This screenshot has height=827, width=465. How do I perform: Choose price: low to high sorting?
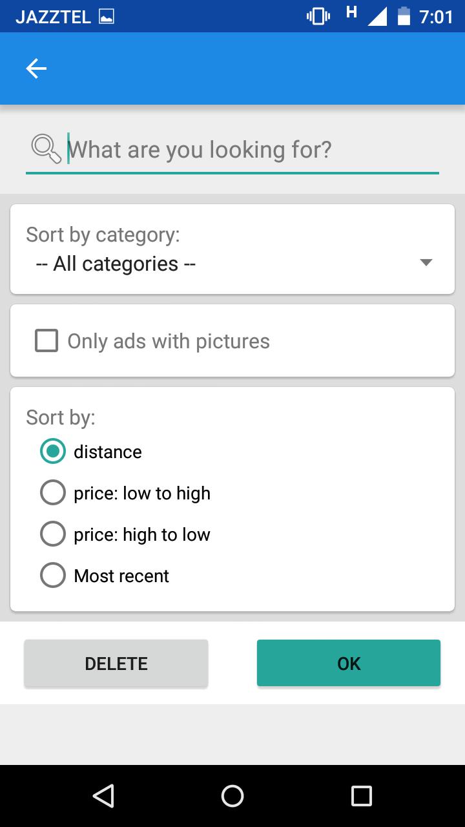coord(53,493)
